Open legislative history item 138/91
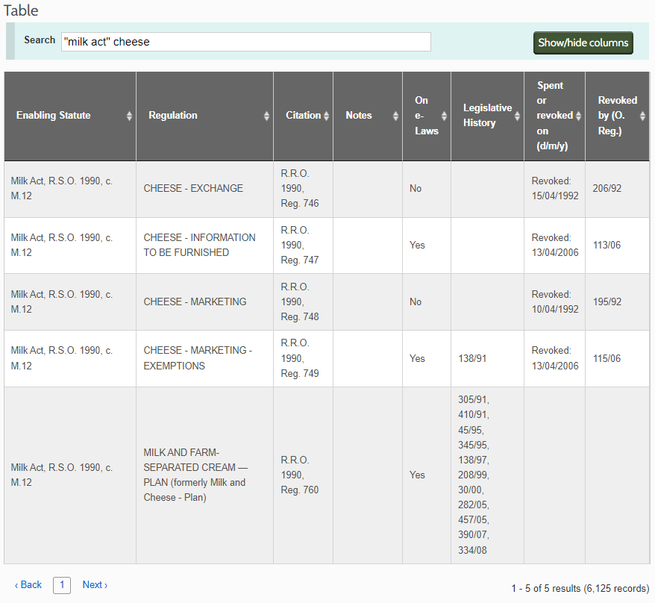The height and width of the screenshot is (603, 655). point(473,358)
